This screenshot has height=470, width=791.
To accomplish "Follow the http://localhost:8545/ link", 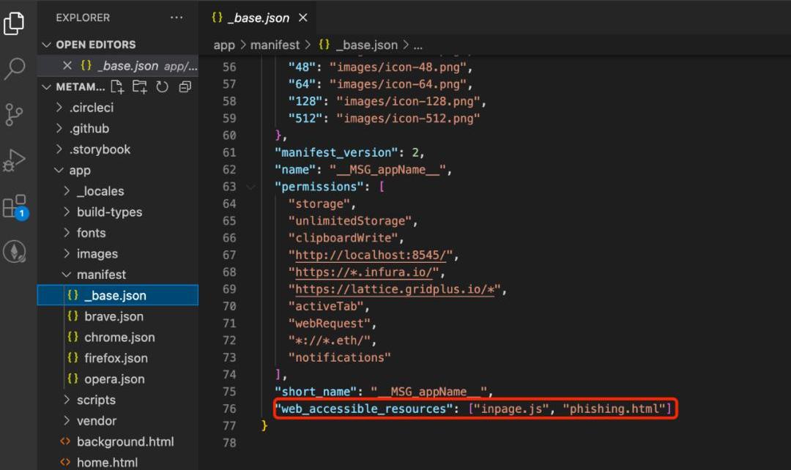I will [371, 255].
